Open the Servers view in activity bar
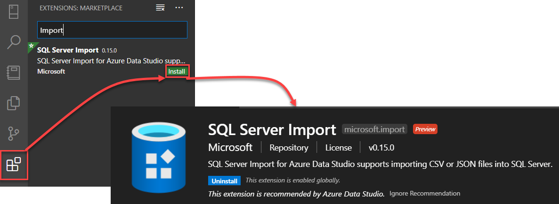Screen dimensions: 559x204 (14, 11)
